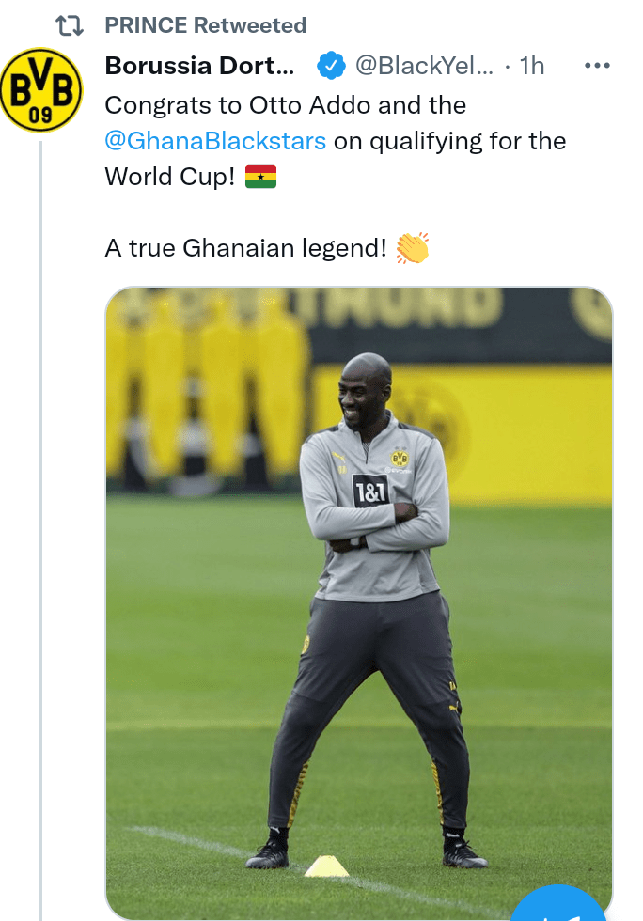Open the Otto Addo training photo

[x=358, y=601]
